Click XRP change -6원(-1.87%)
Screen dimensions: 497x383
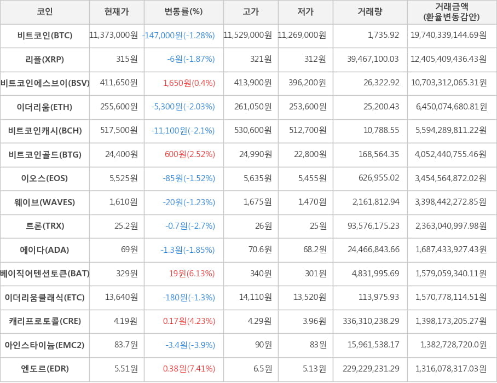[191, 59]
